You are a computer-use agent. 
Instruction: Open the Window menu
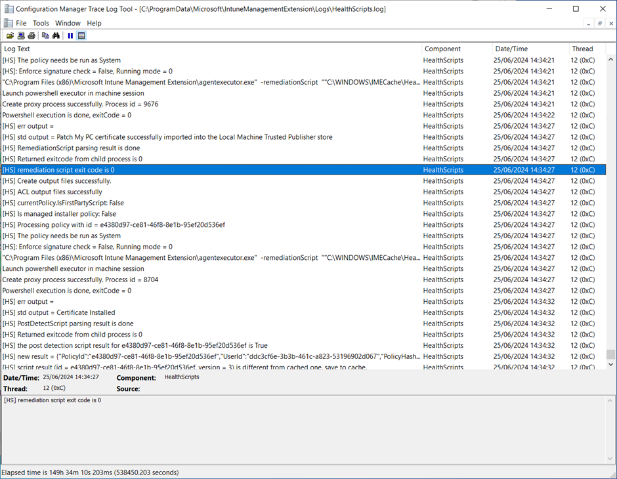pyautogui.click(x=68, y=22)
